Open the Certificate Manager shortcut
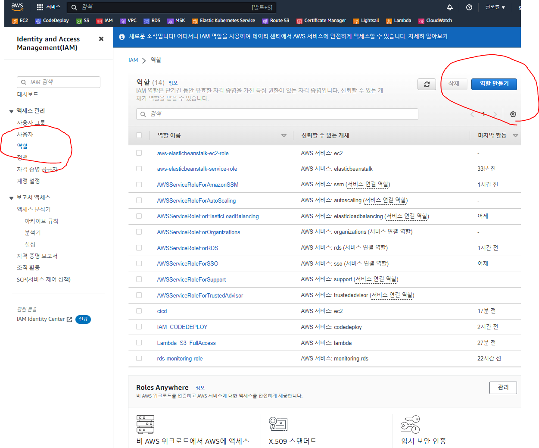 [321, 21]
